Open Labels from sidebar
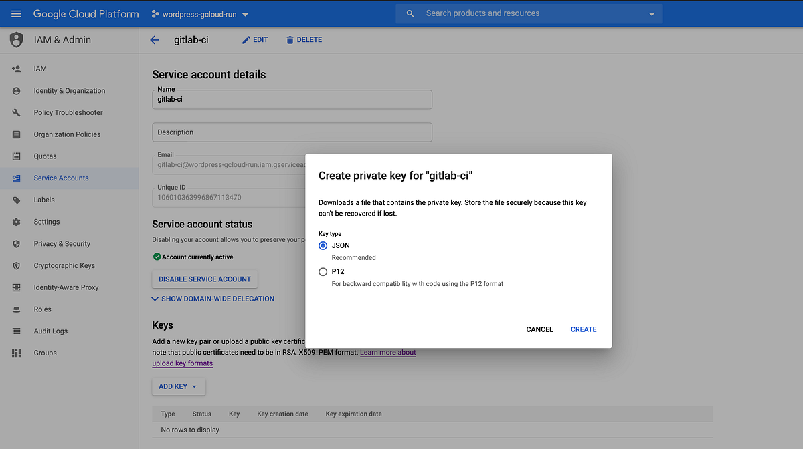Image resolution: width=803 pixels, height=449 pixels. point(69,200)
